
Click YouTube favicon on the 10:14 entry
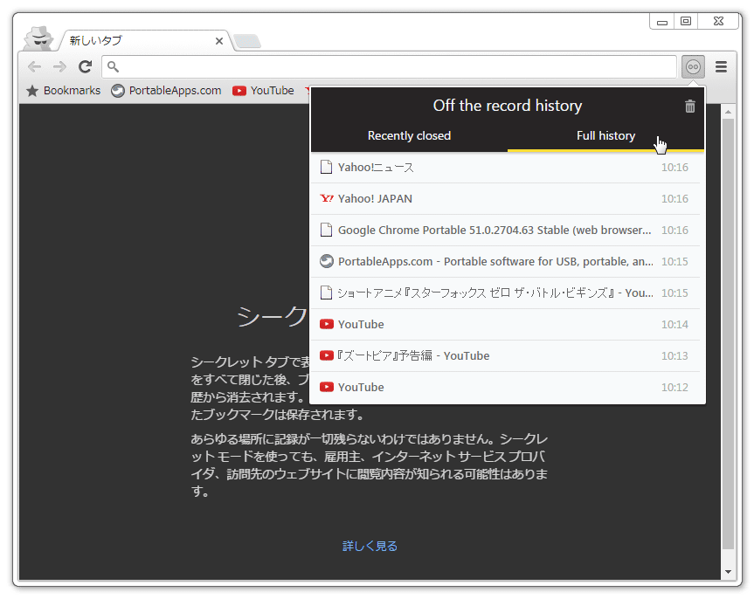pyautogui.click(x=327, y=324)
